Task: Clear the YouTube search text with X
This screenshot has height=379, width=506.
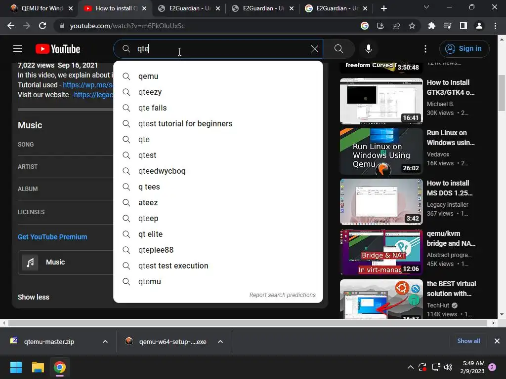Action: click(315, 49)
